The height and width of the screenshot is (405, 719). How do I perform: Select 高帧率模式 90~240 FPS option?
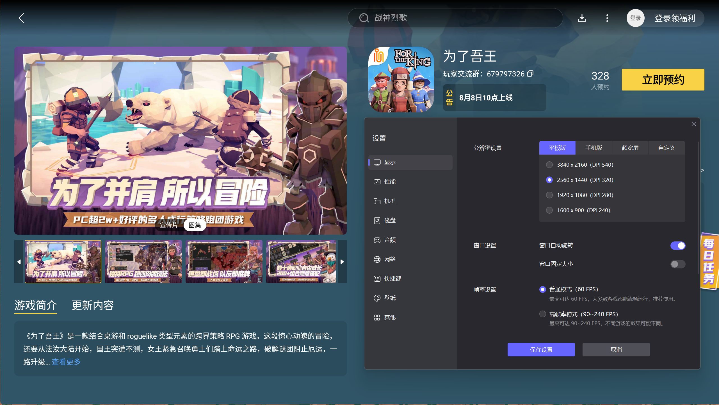[x=543, y=314]
